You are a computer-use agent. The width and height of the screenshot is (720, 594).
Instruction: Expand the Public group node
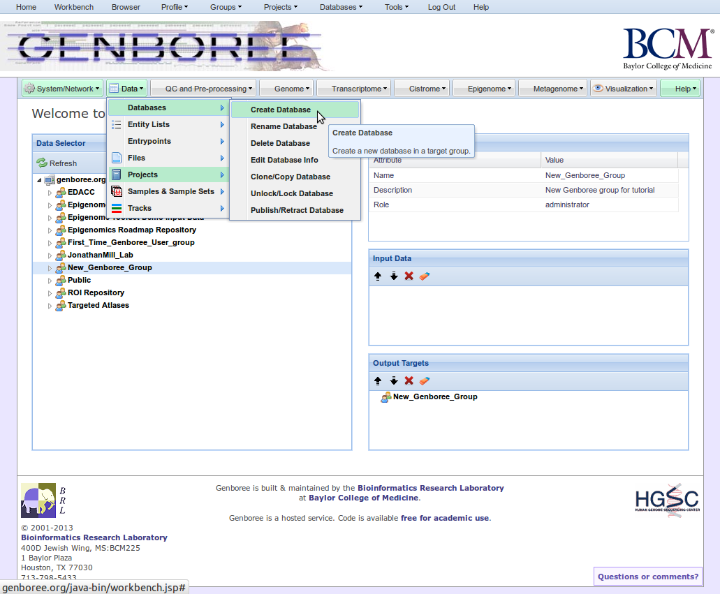click(x=50, y=281)
